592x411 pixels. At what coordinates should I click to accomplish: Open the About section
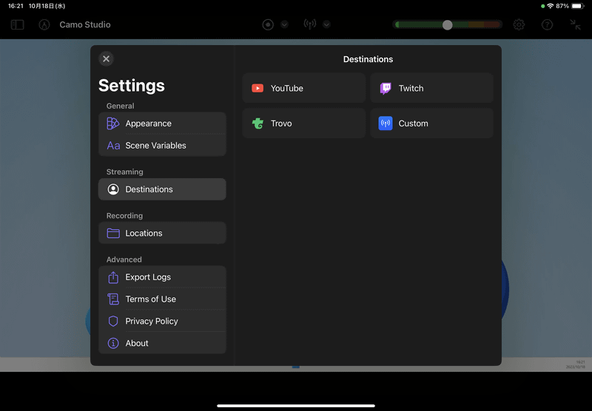click(x=162, y=343)
